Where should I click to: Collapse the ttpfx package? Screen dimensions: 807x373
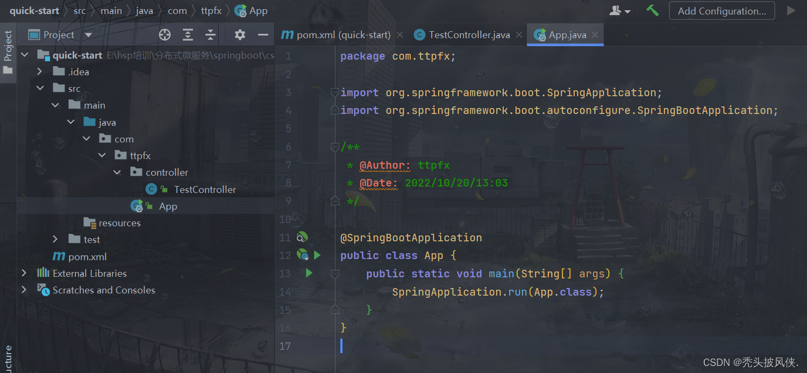tap(102, 156)
